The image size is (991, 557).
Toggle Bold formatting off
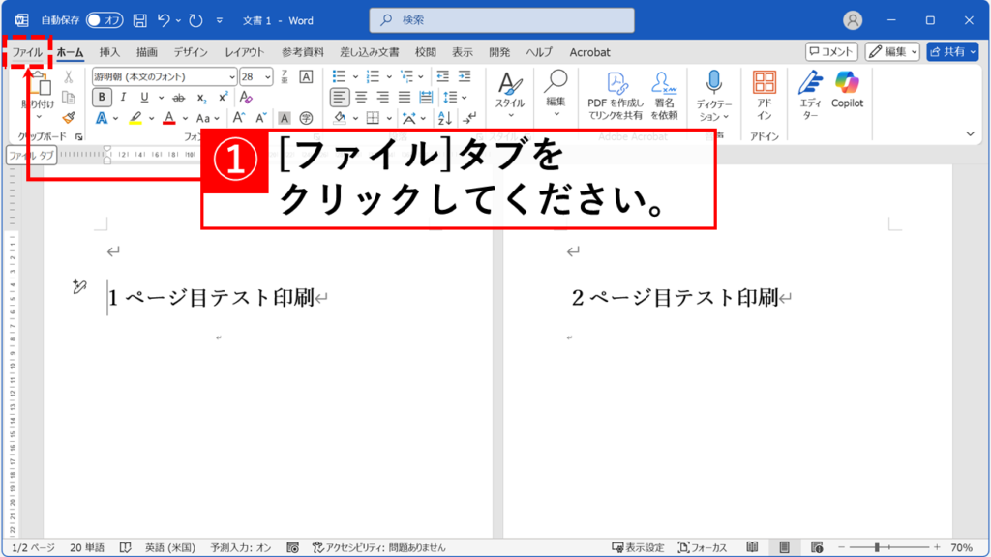click(101, 98)
